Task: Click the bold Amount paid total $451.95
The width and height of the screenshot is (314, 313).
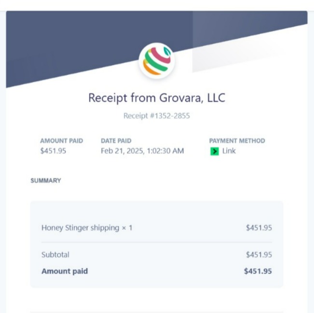Action: 258,271
